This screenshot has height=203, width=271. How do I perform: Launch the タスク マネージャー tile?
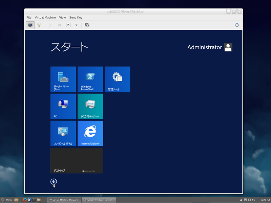coord(90,106)
